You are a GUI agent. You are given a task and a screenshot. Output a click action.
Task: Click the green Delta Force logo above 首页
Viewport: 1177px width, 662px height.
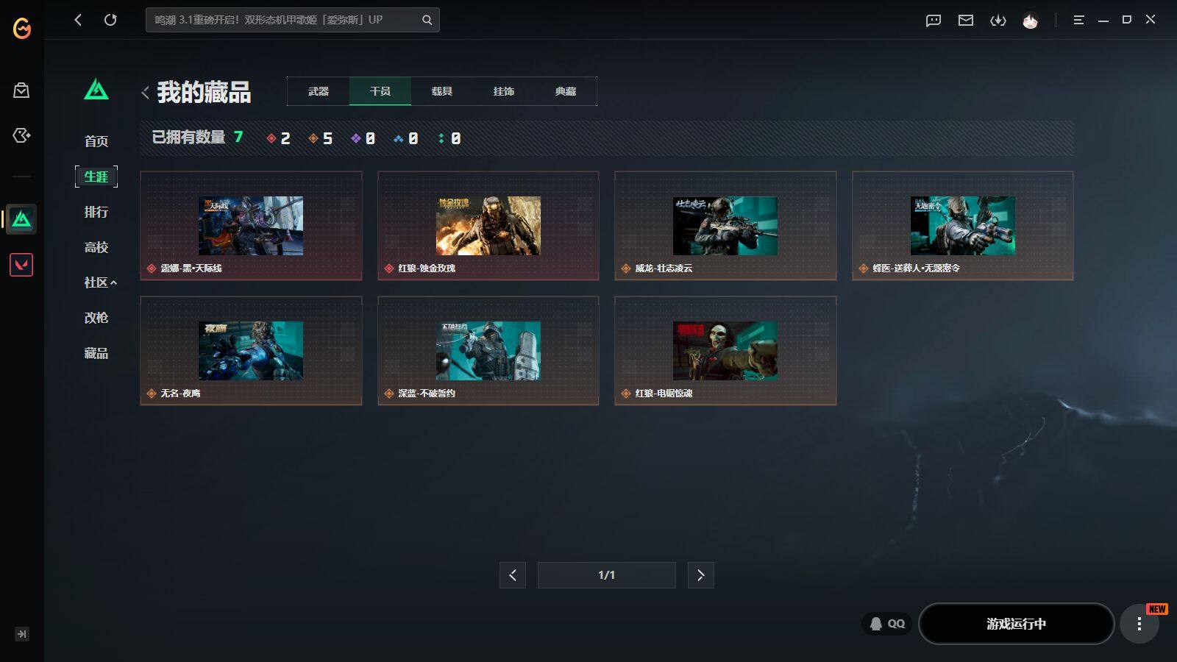(96, 90)
